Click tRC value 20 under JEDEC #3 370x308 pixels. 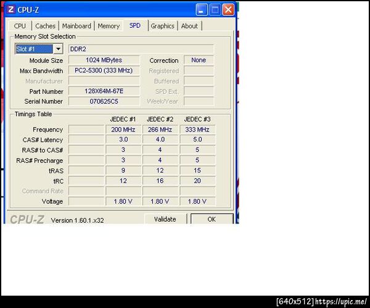click(197, 181)
